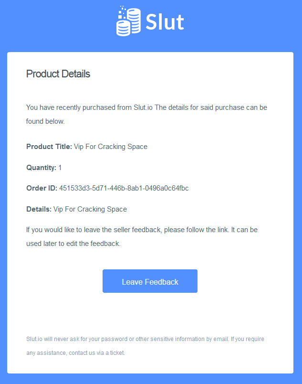Click Slut.io in the footer disclaimer
This screenshot has height=384, width=302.
click(x=34, y=339)
